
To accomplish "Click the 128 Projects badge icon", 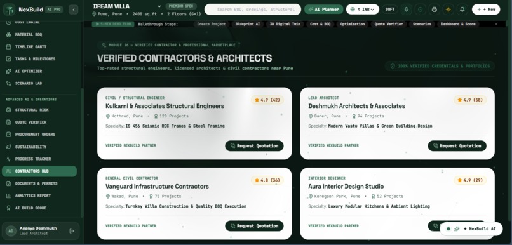I will pos(156,116).
